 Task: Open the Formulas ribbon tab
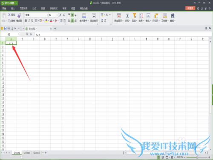[34, 9]
